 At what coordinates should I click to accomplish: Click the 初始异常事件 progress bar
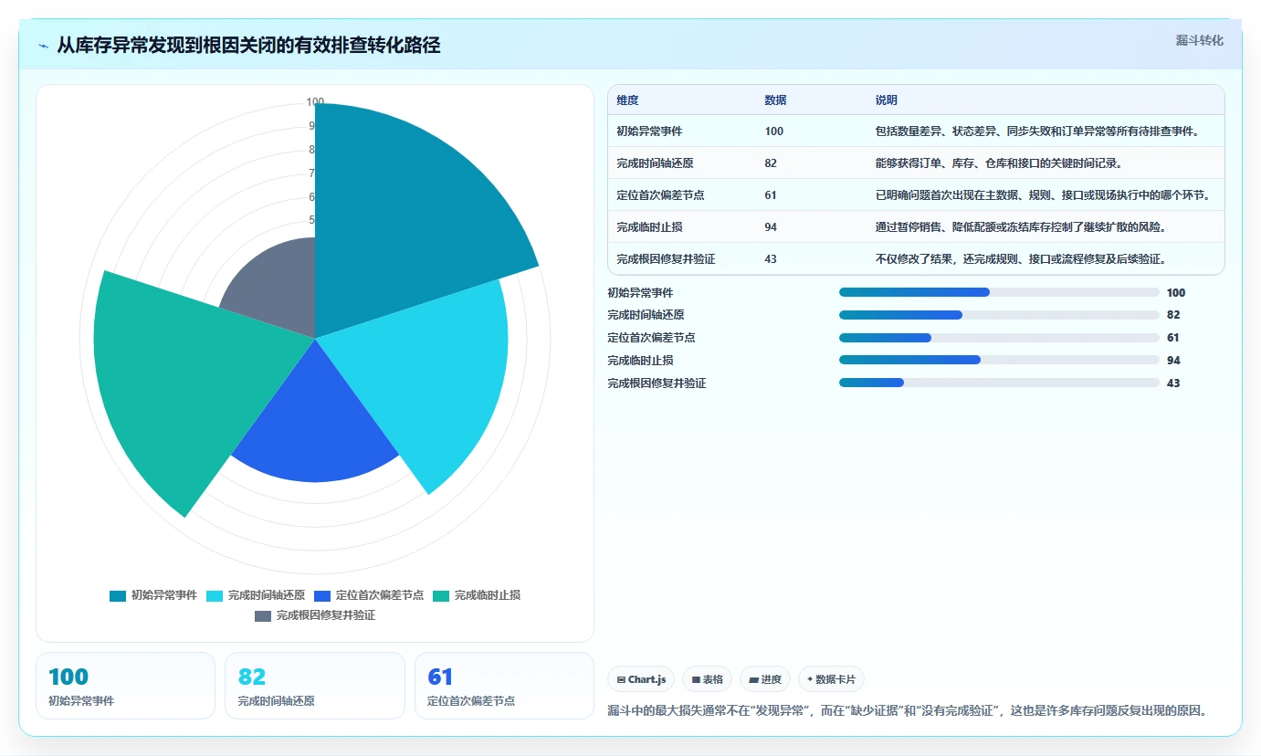999,292
